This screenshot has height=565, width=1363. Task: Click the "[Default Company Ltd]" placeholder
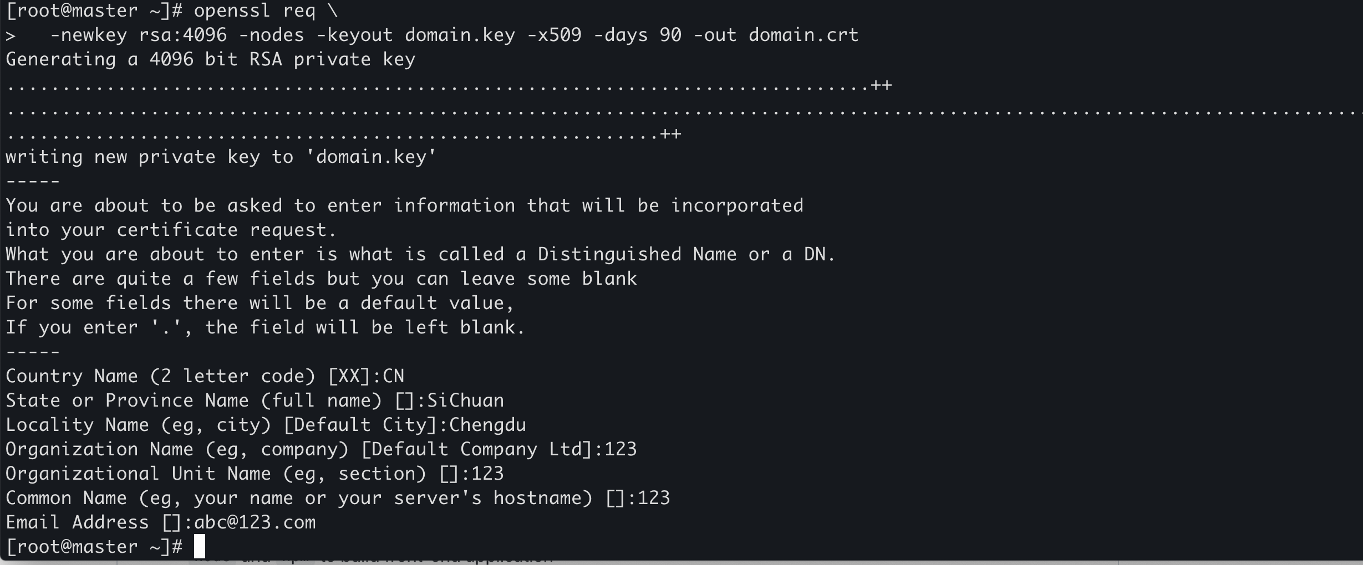(476, 449)
